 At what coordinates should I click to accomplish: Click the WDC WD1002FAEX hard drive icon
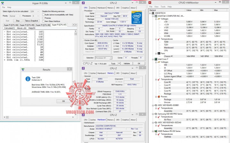tap(156, 123)
